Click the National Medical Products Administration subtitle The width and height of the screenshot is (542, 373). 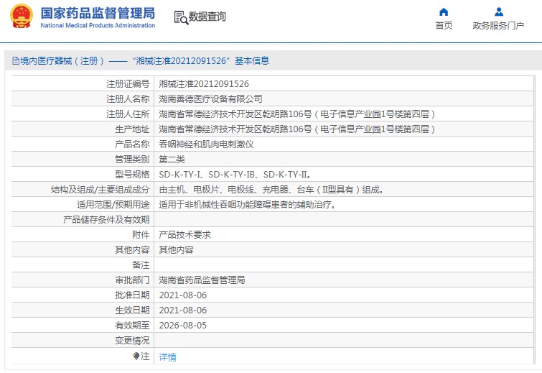tap(98, 26)
